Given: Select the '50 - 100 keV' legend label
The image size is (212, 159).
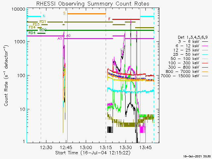Looking at the screenshot, I should [185, 59].
